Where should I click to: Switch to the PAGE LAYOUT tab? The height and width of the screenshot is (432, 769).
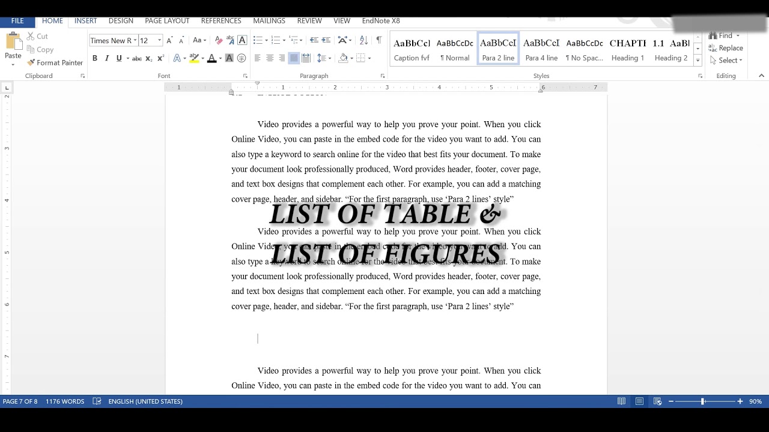pos(167,21)
